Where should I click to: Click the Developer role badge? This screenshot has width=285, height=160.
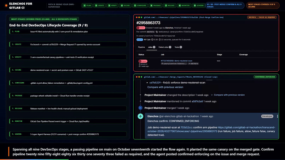coord(267,116)
